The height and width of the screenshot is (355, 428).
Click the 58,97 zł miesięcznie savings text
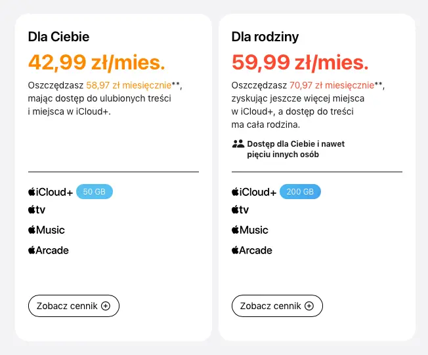coord(129,85)
